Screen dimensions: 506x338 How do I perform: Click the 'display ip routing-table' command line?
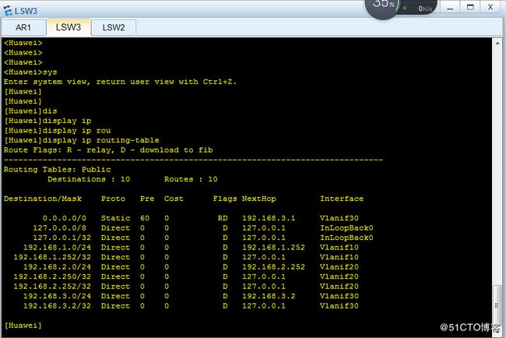(x=81, y=140)
